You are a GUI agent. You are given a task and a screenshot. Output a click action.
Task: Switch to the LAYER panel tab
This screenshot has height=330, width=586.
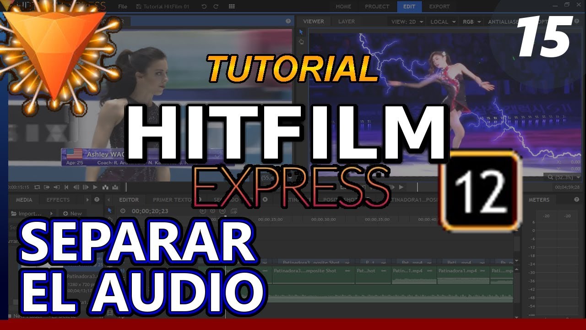pos(347,22)
